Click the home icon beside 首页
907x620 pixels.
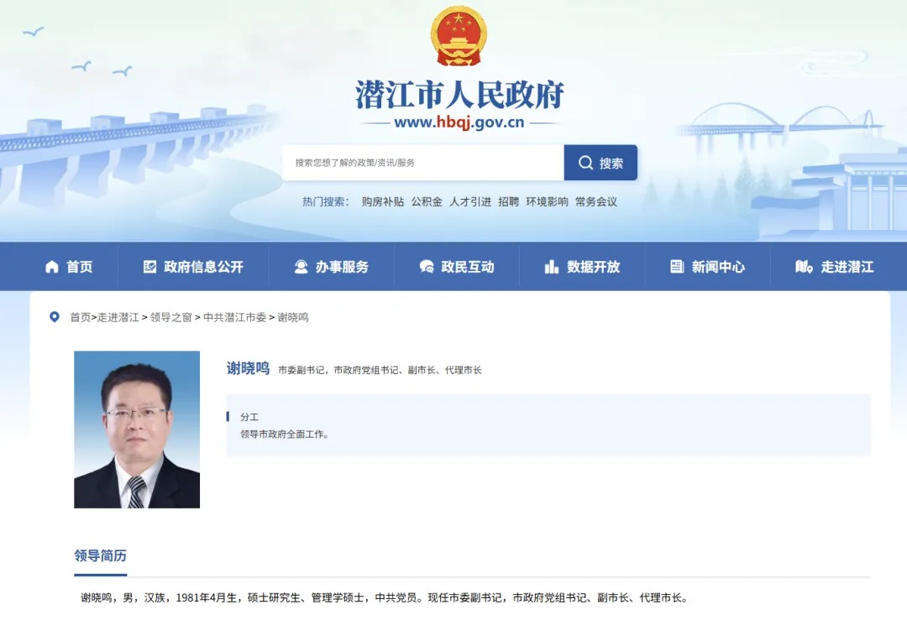(x=52, y=267)
